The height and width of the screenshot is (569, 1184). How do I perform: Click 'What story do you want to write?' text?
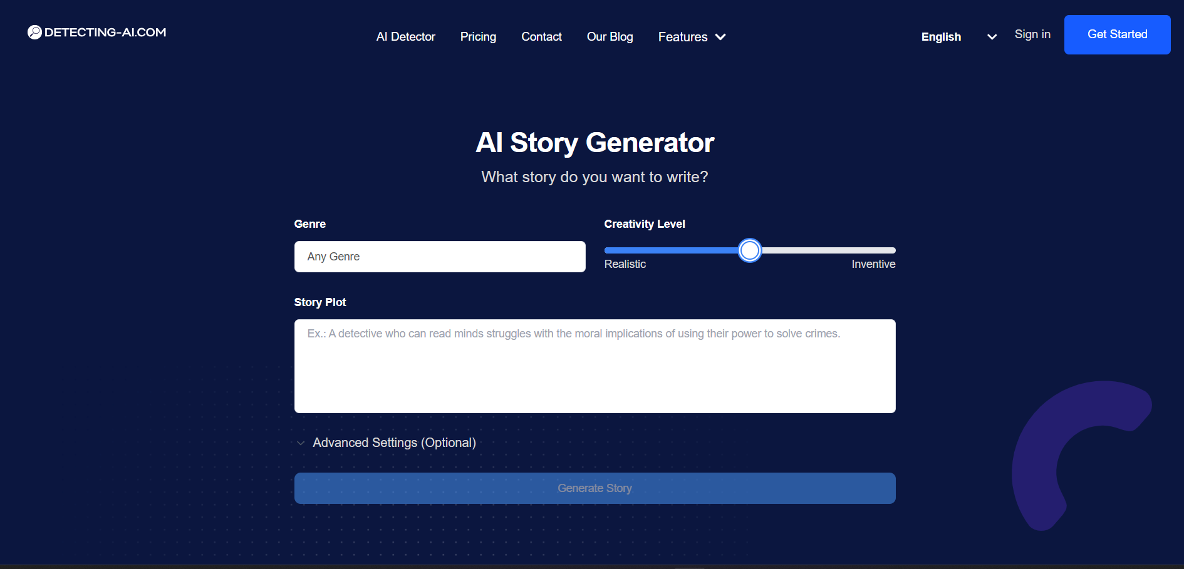coord(595,177)
